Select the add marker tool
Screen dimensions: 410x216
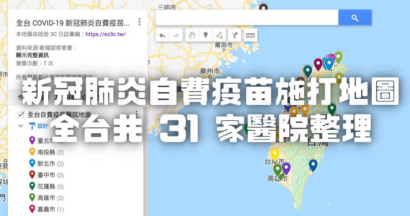tap(206, 35)
